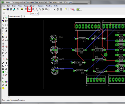125x104 pixels.
Task: Select the Circle drawing tool
Action: [3, 66]
